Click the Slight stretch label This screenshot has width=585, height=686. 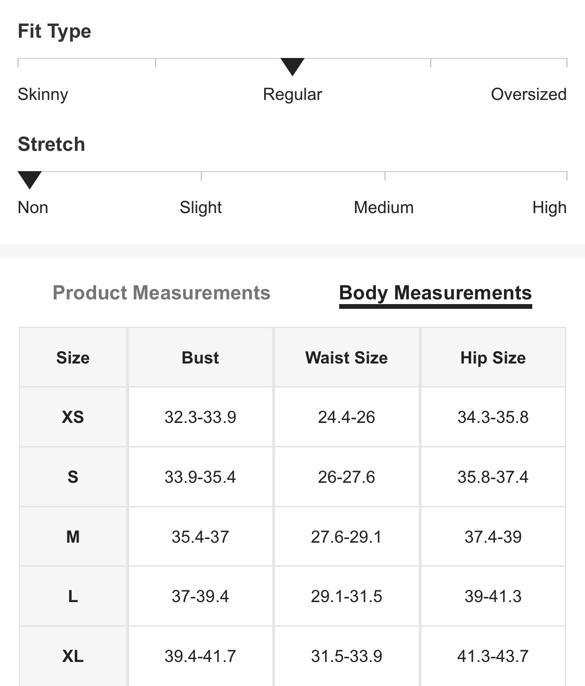[201, 207]
